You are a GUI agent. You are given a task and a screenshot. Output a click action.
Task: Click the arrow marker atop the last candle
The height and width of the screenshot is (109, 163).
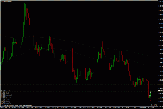coord(150,92)
